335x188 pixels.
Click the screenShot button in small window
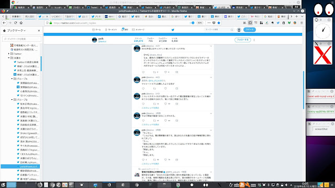coord(321,129)
